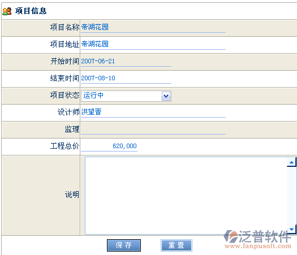Open the www.fanpusoft.com link text
The image size is (297, 255).
pyautogui.click(x=258, y=246)
